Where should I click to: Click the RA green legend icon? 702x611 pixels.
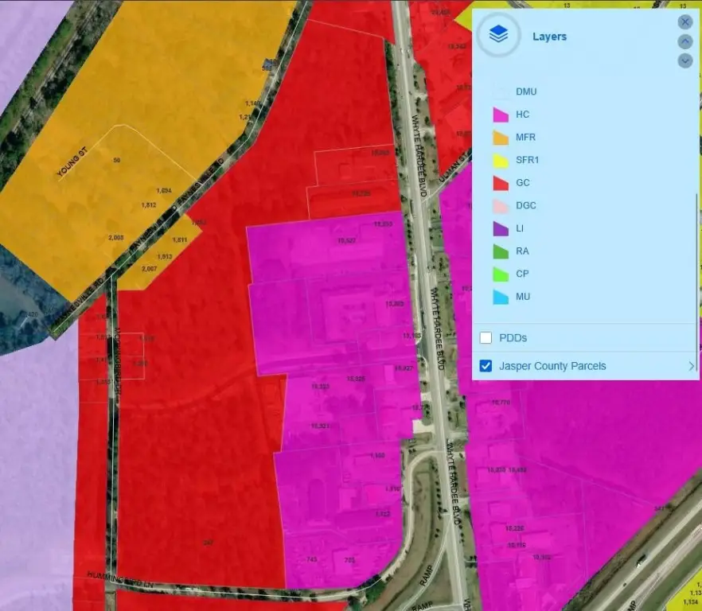coord(500,251)
